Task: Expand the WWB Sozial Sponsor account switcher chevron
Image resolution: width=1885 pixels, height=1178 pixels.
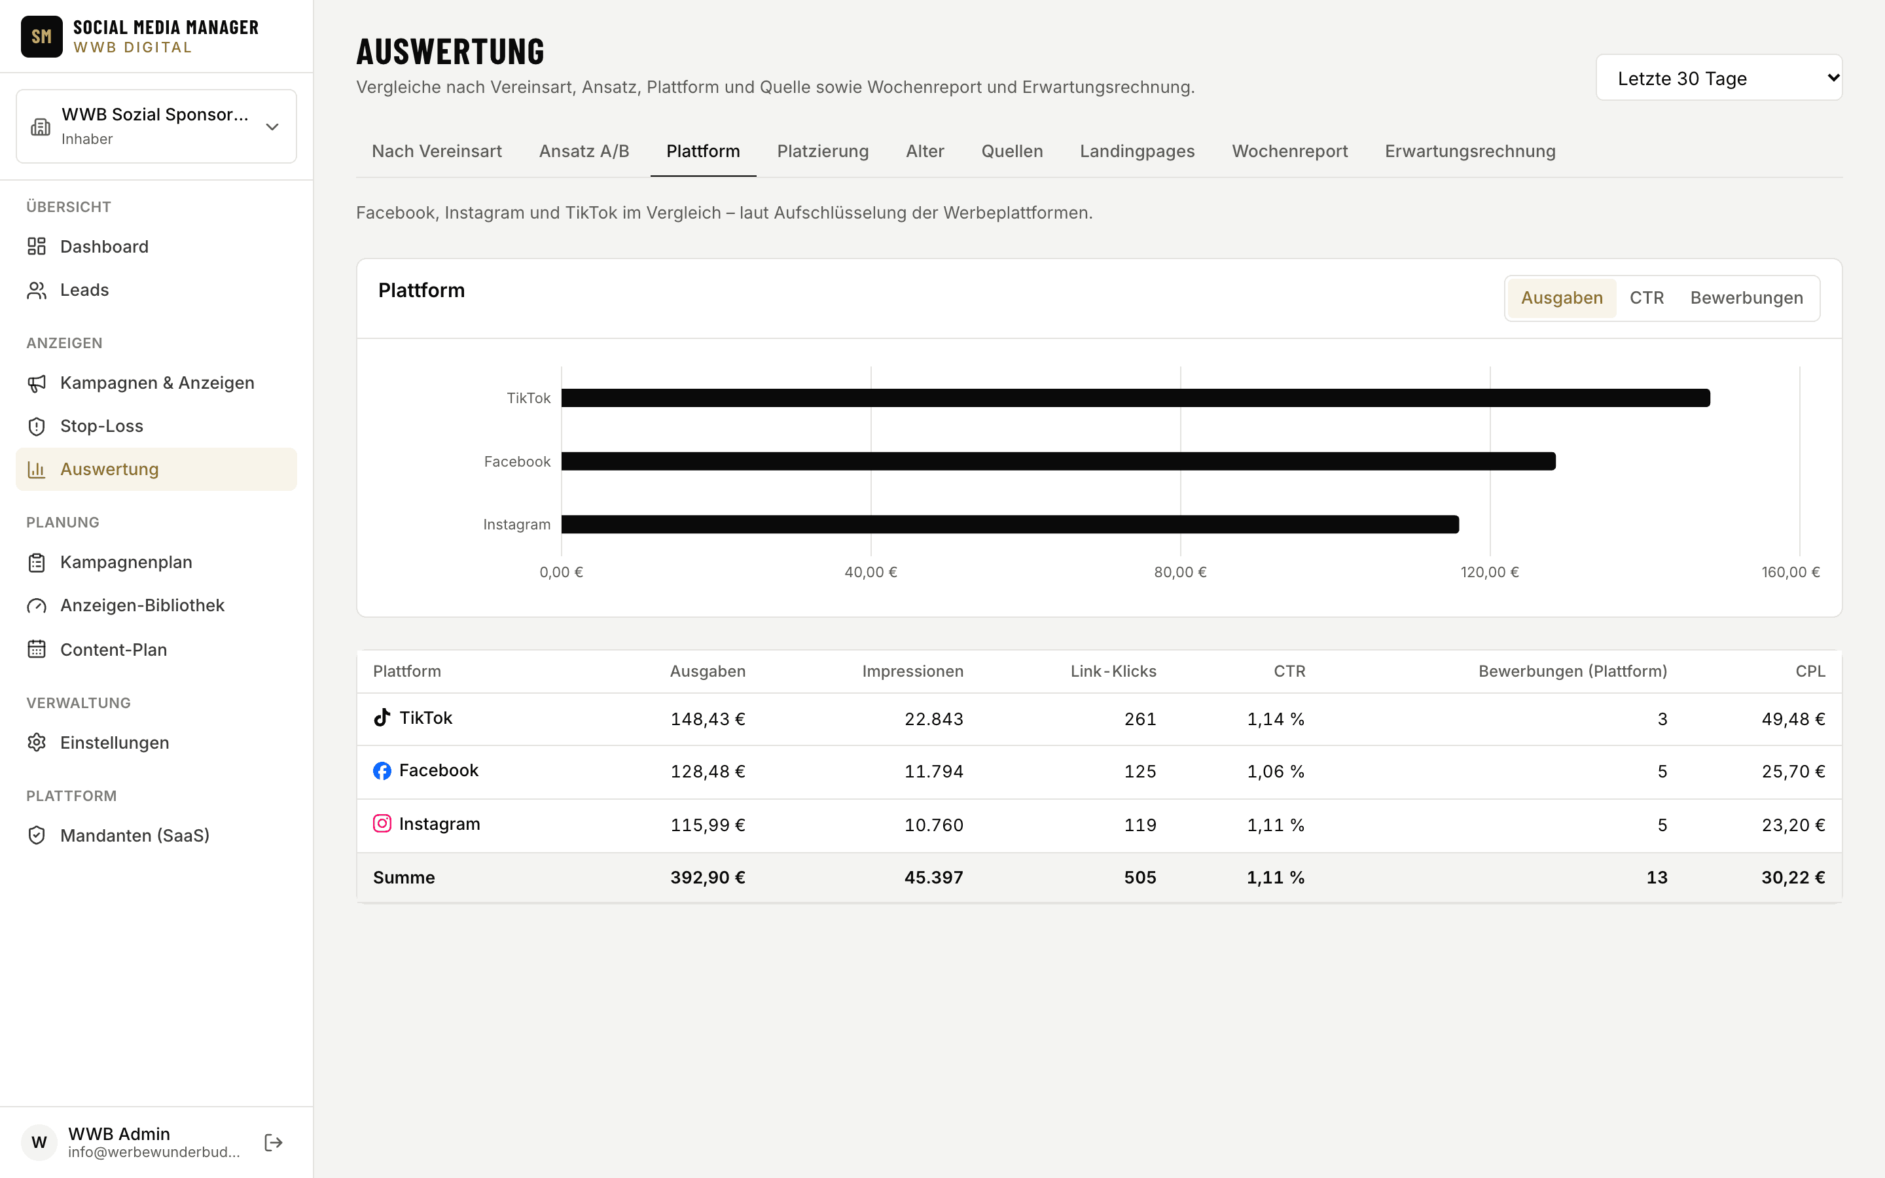Action: [x=272, y=126]
